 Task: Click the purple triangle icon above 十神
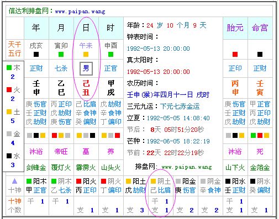click(x=14, y=181)
